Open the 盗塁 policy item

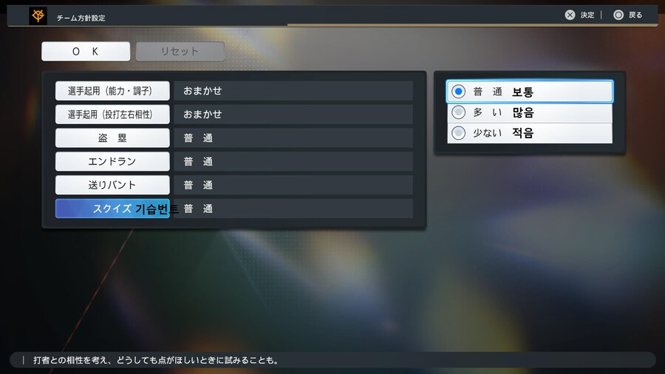pyautogui.click(x=112, y=138)
